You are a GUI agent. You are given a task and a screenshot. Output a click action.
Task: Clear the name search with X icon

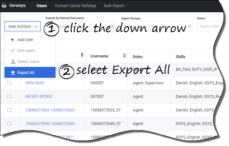click(x=113, y=26)
